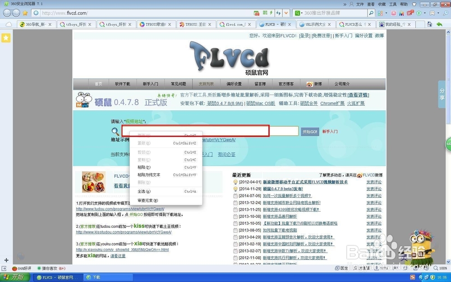Click the red 新手入门 link beside GO button
This screenshot has width=451, height=282.
(330, 131)
